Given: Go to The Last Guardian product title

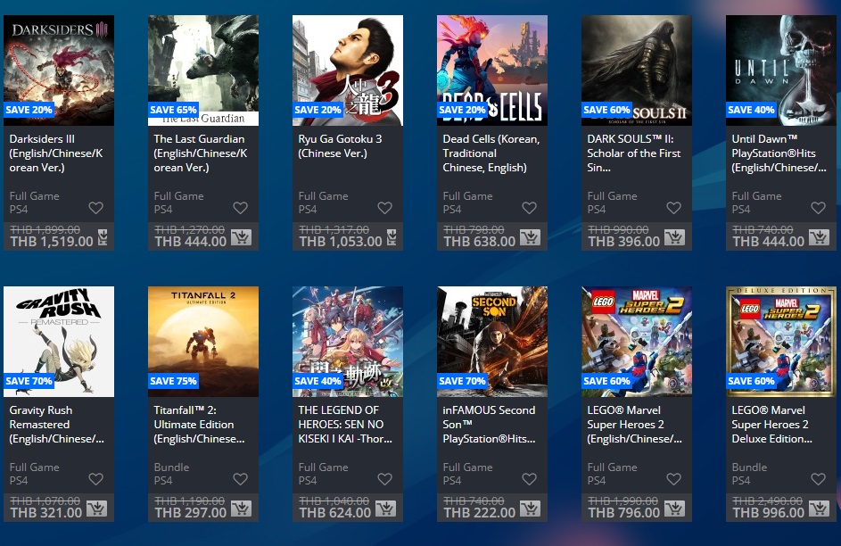Looking at the screenshot, I should 201,153.
